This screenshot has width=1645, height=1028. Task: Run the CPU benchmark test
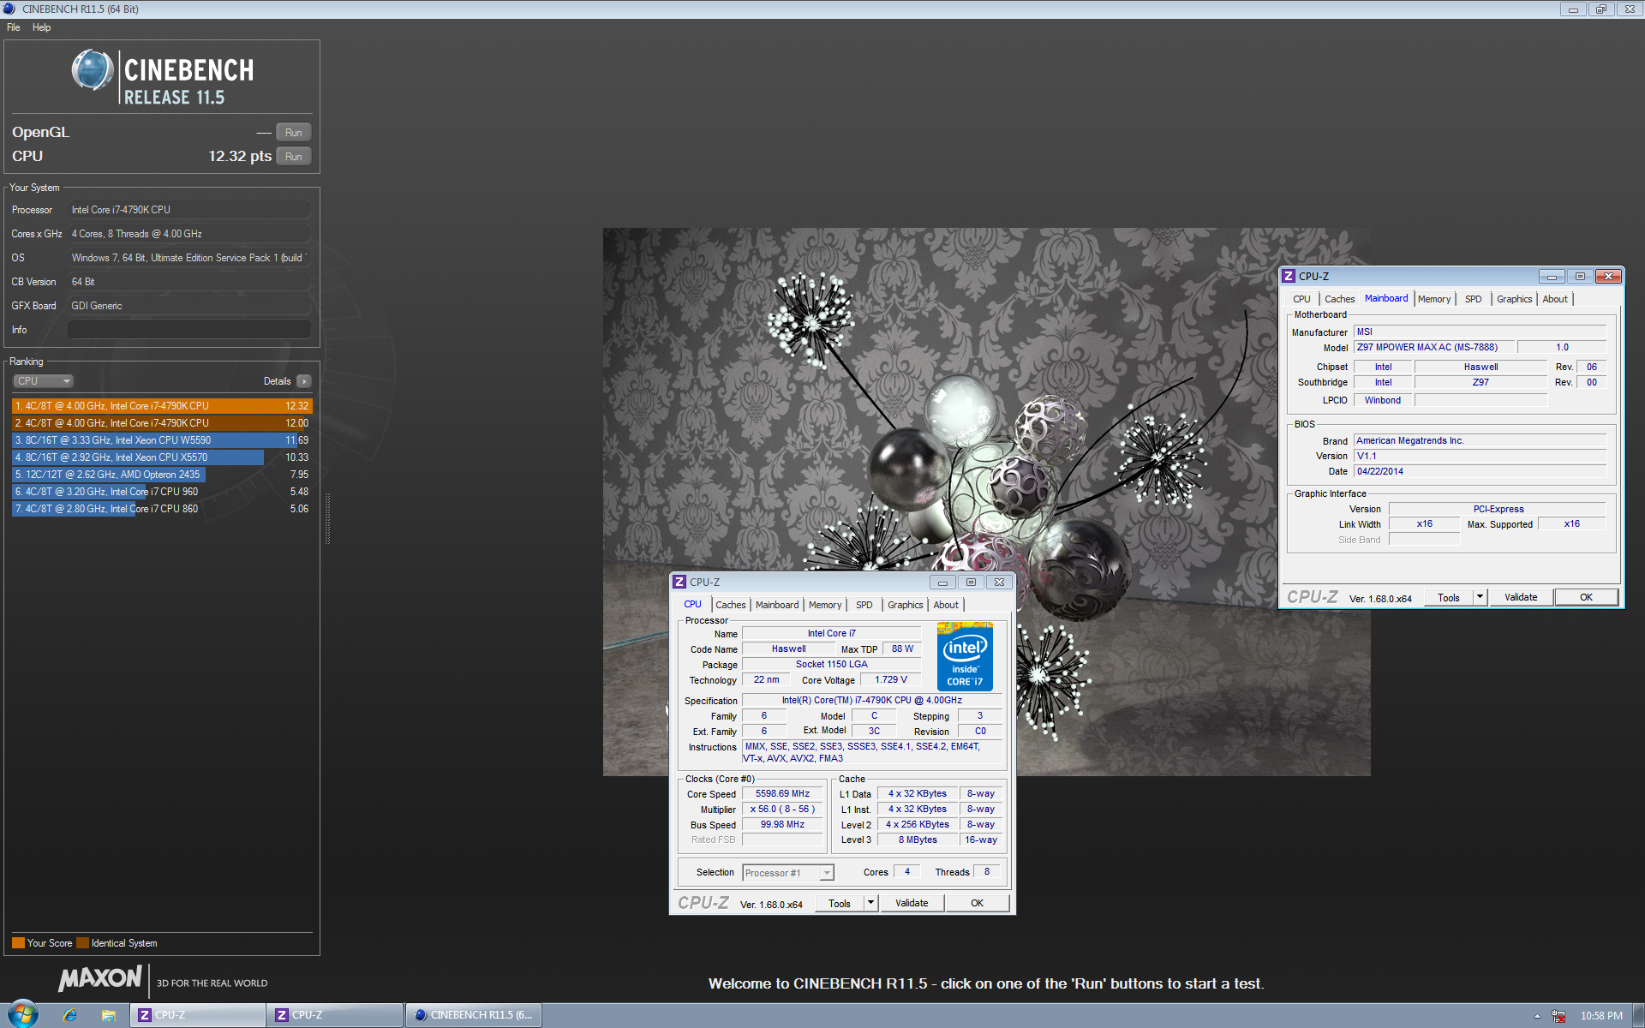[x=293, y=157]
